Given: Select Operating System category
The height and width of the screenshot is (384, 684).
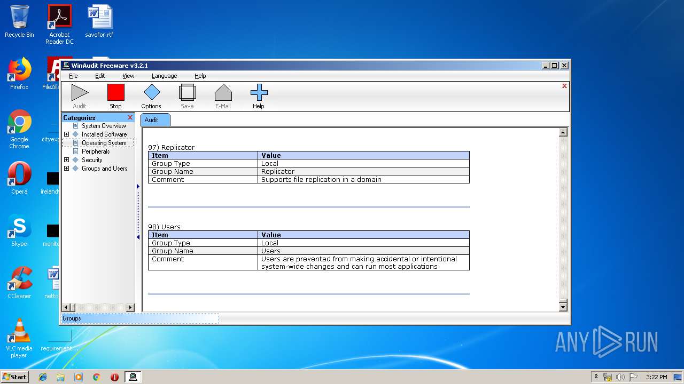Looking at the screenshot, I should (104, 143).
